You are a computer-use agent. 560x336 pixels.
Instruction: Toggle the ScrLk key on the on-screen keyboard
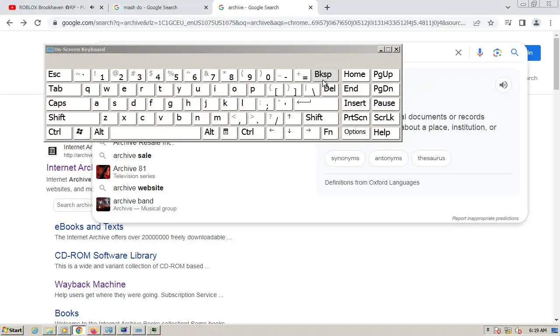(x=385, y=118)
